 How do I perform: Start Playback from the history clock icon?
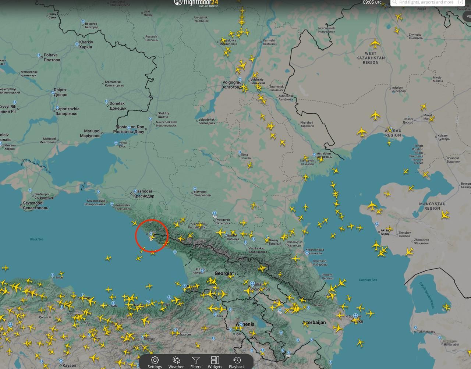click(237, 362)
